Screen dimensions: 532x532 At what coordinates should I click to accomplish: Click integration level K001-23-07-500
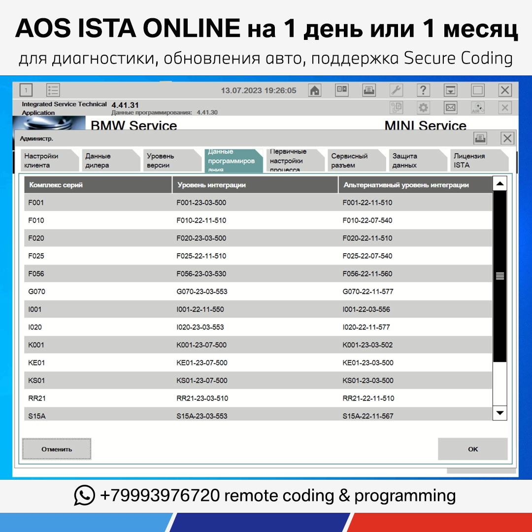[x=201, y=345]
